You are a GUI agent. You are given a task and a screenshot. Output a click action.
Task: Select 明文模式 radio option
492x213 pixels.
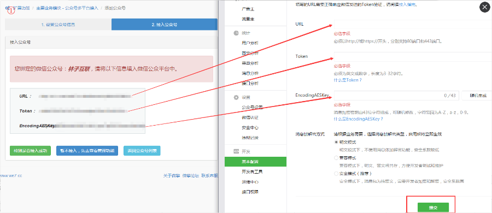337,142
